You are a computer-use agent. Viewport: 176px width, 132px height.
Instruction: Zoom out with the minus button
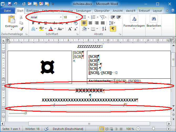coord(138,129)
